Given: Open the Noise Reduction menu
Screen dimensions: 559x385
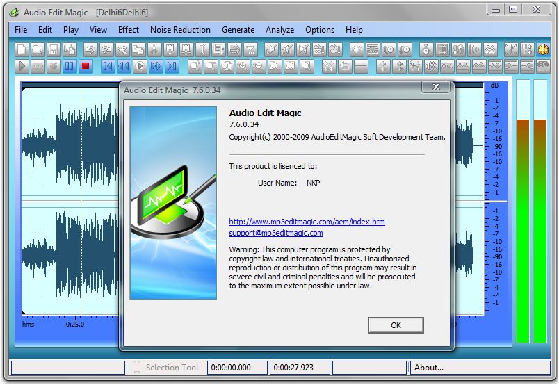Looking at the screenshot, I should (180, 30).
